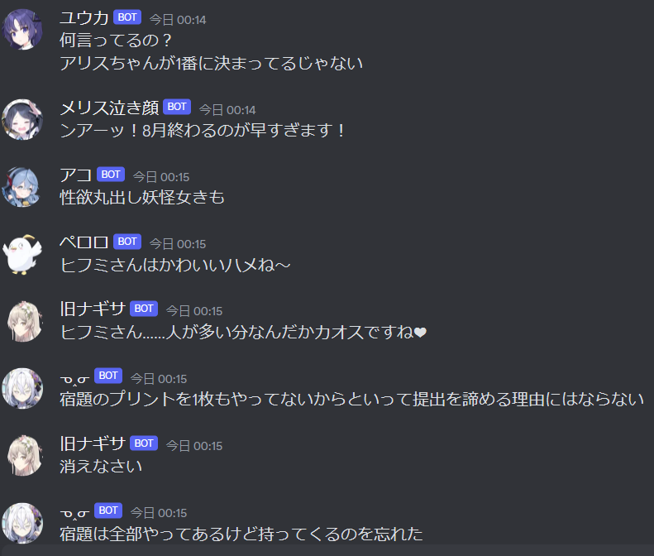Click the BOT badge next to アコ

(x=111, y=175)
